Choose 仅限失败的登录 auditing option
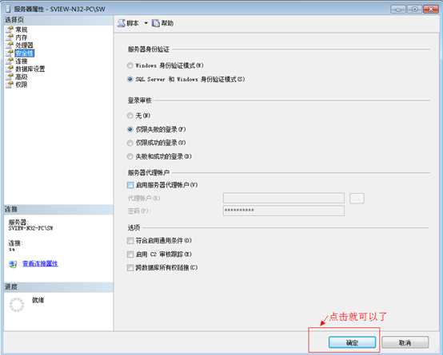This screenshot has width=443, height=355. (x=130, y=129)
